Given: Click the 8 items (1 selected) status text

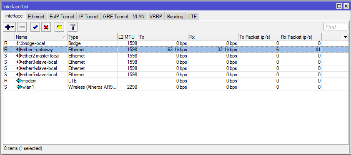Looking at the screenshot, I should click(x=23, y=148).
